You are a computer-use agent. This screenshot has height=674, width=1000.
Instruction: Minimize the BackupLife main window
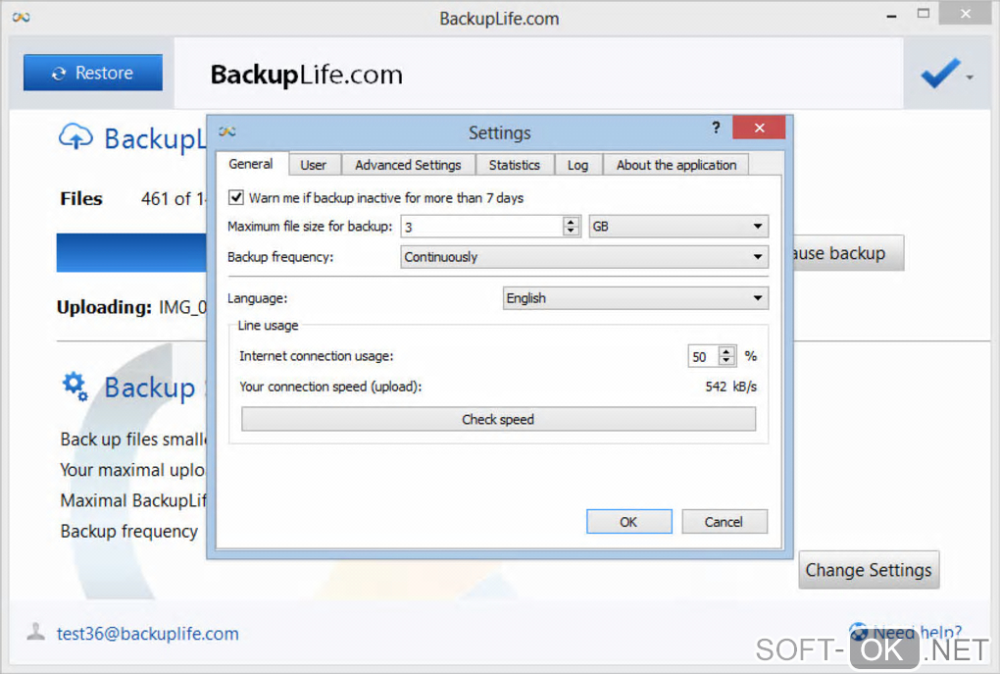(891, 16)
